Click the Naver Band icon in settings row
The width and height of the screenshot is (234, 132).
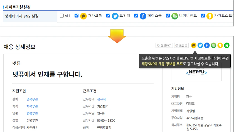pyautogui.click(x=175, y=16)
